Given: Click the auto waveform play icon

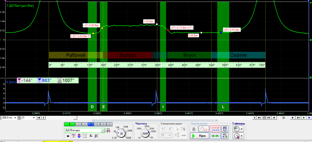Looking at the screenshot, I should (225, 136).
